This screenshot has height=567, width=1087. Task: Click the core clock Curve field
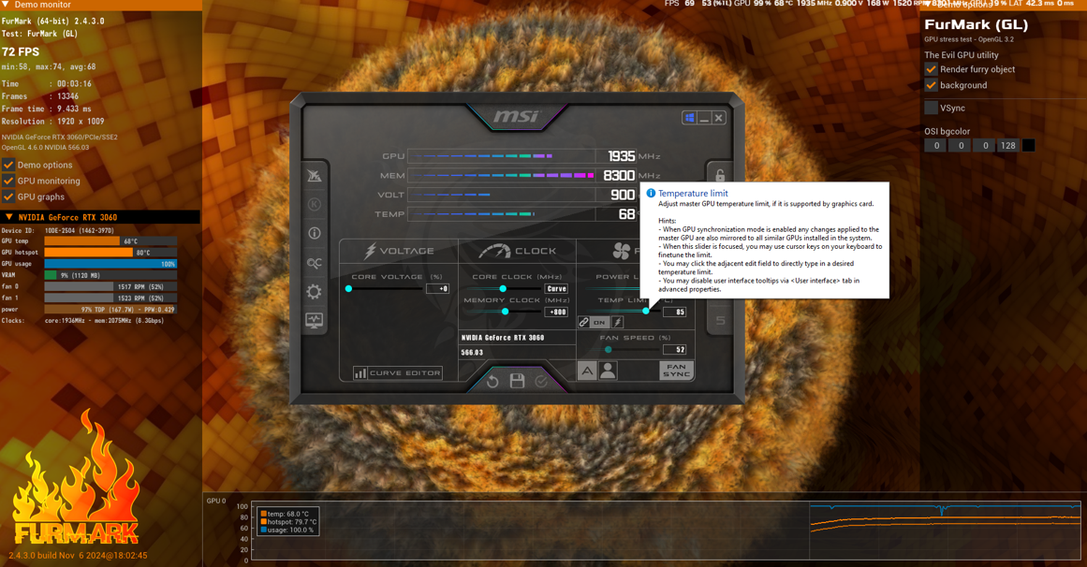click(557, 288)
